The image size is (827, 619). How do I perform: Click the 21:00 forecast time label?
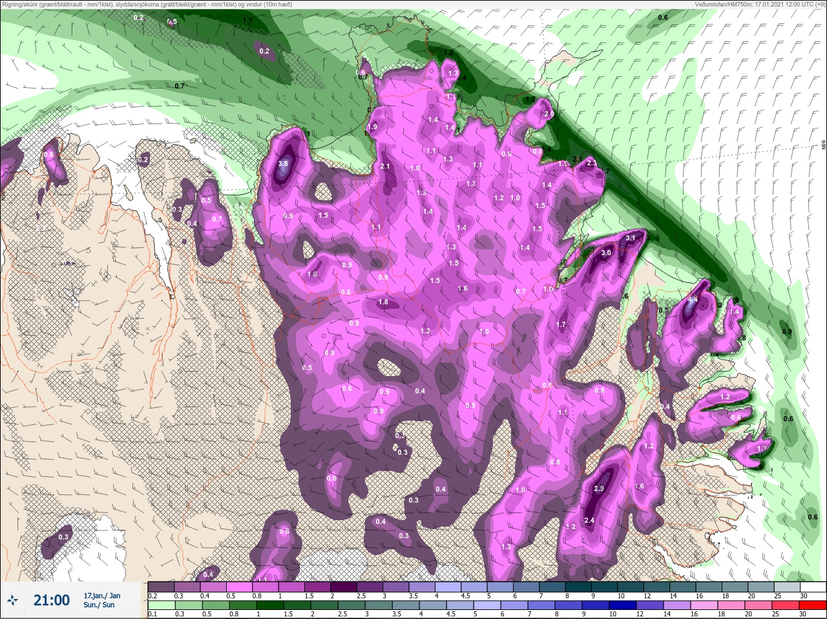point(52,600)
